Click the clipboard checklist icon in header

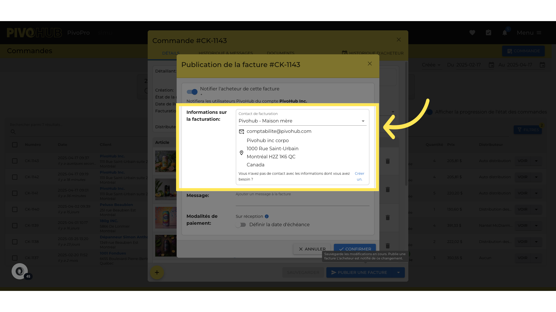click(489, 33)
